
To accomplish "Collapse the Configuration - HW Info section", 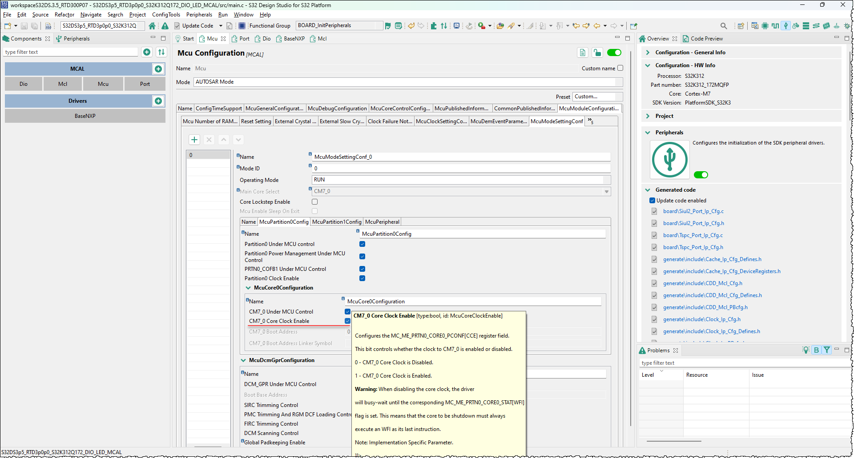I will pos(648,65).
